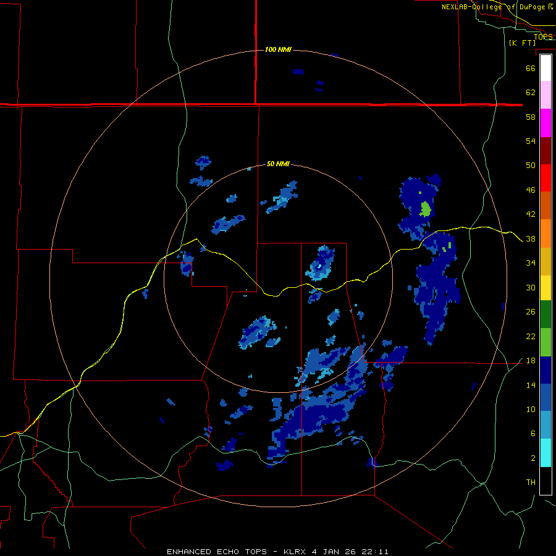Click the 54 value on the legend
556x556 pixels.
[x=531, y=141]
